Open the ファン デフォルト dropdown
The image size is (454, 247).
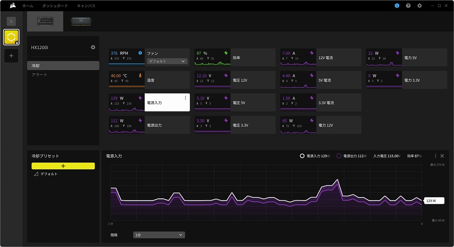point(167,61)
